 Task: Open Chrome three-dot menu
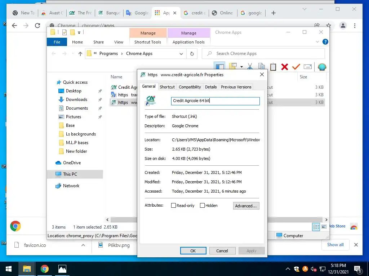coord(355,26)
